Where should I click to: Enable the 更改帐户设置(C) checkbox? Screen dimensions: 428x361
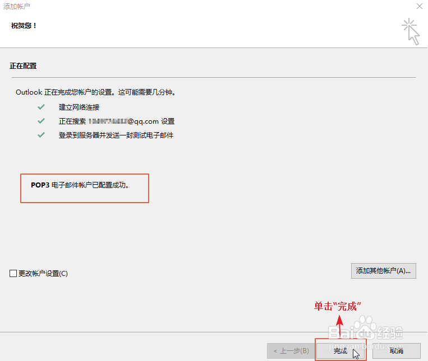click(13, 273)
